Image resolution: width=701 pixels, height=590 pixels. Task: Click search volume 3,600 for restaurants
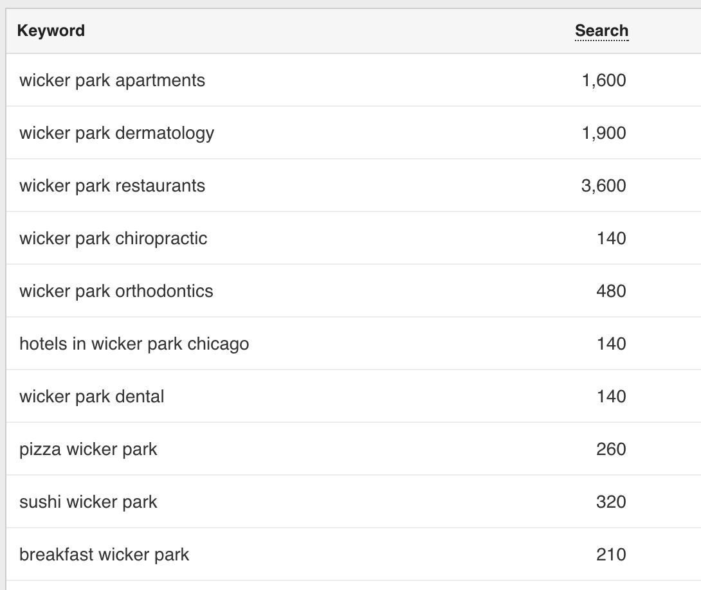point(603,186)
